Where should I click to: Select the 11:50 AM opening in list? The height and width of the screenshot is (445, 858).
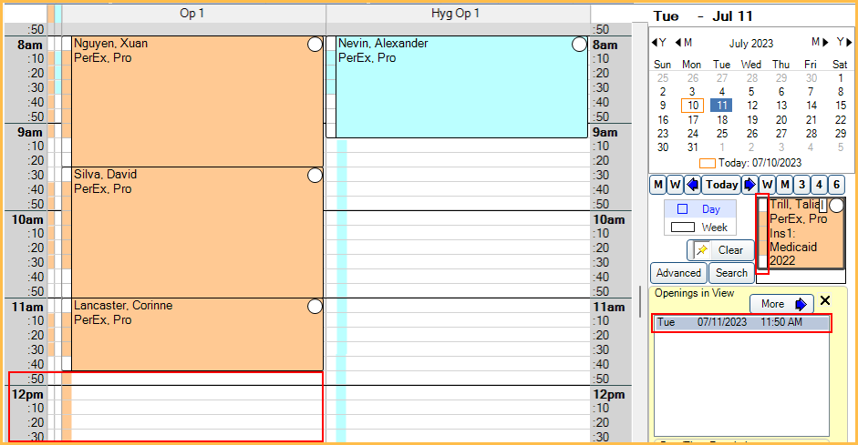741,322
